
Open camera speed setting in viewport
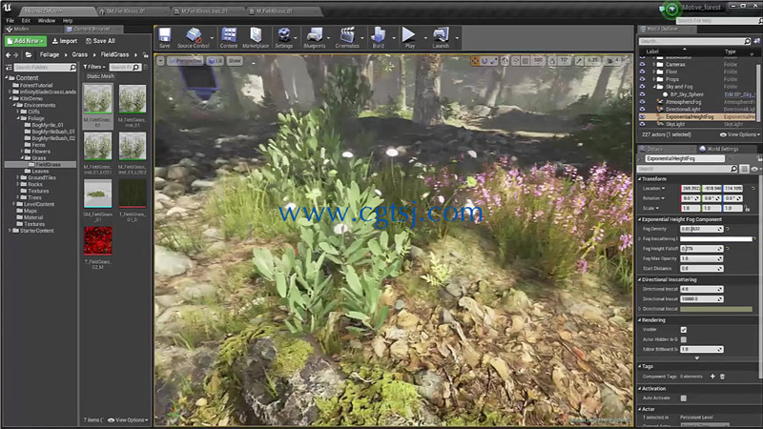pyautogui.click(x=613, y=61)
